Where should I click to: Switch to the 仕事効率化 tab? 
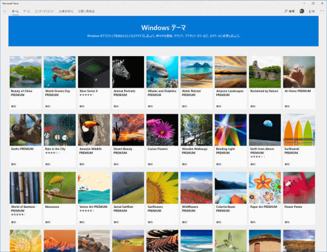pos(66,11)
